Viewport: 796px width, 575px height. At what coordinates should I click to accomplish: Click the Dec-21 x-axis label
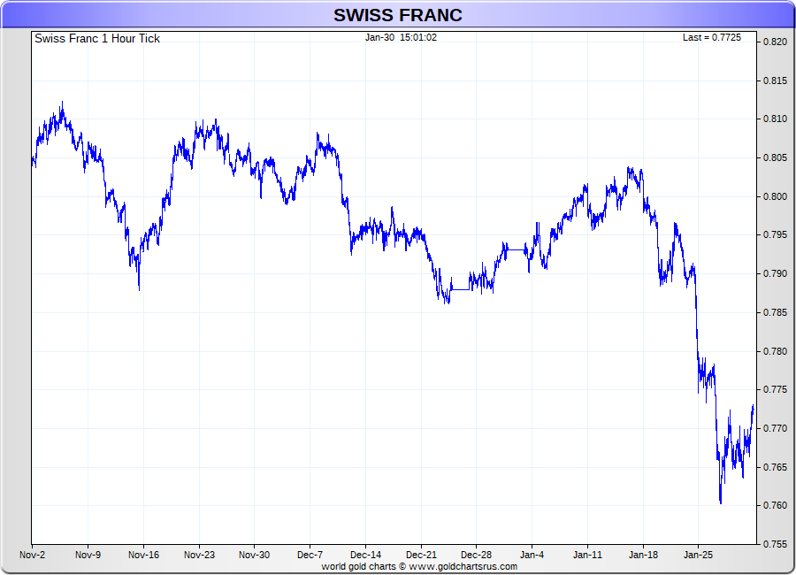click(x=421, y=556)
